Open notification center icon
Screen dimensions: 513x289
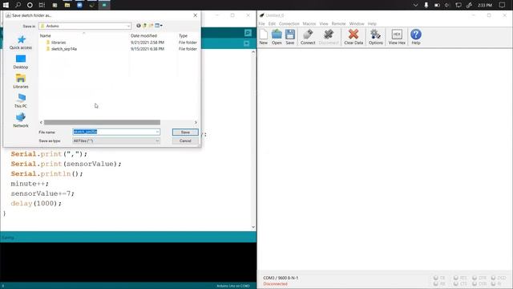tap(503, 5)
